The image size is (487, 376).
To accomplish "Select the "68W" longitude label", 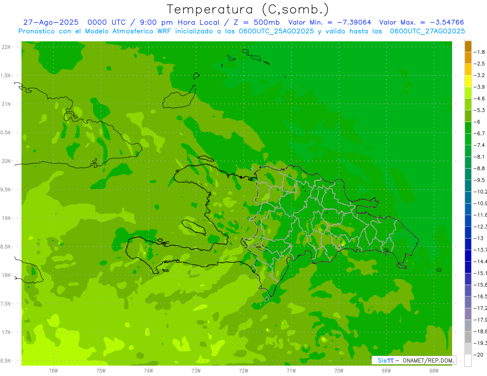I will coord(433,371).
